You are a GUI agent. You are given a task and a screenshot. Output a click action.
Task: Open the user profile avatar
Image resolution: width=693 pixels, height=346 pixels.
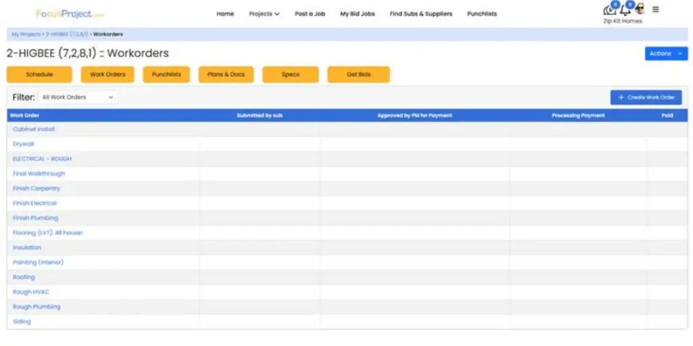coord(639,9)
